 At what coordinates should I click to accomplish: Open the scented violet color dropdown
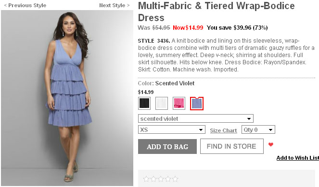tap(195, 118)
